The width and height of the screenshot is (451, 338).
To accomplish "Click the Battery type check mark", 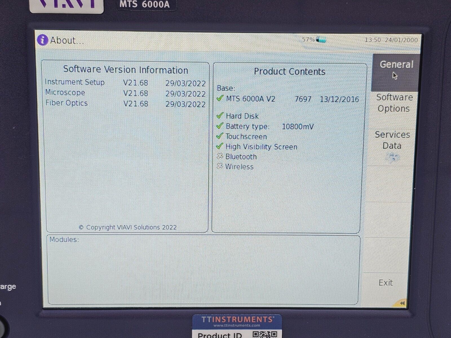I will pyautogui.click(x=220, y=126).
